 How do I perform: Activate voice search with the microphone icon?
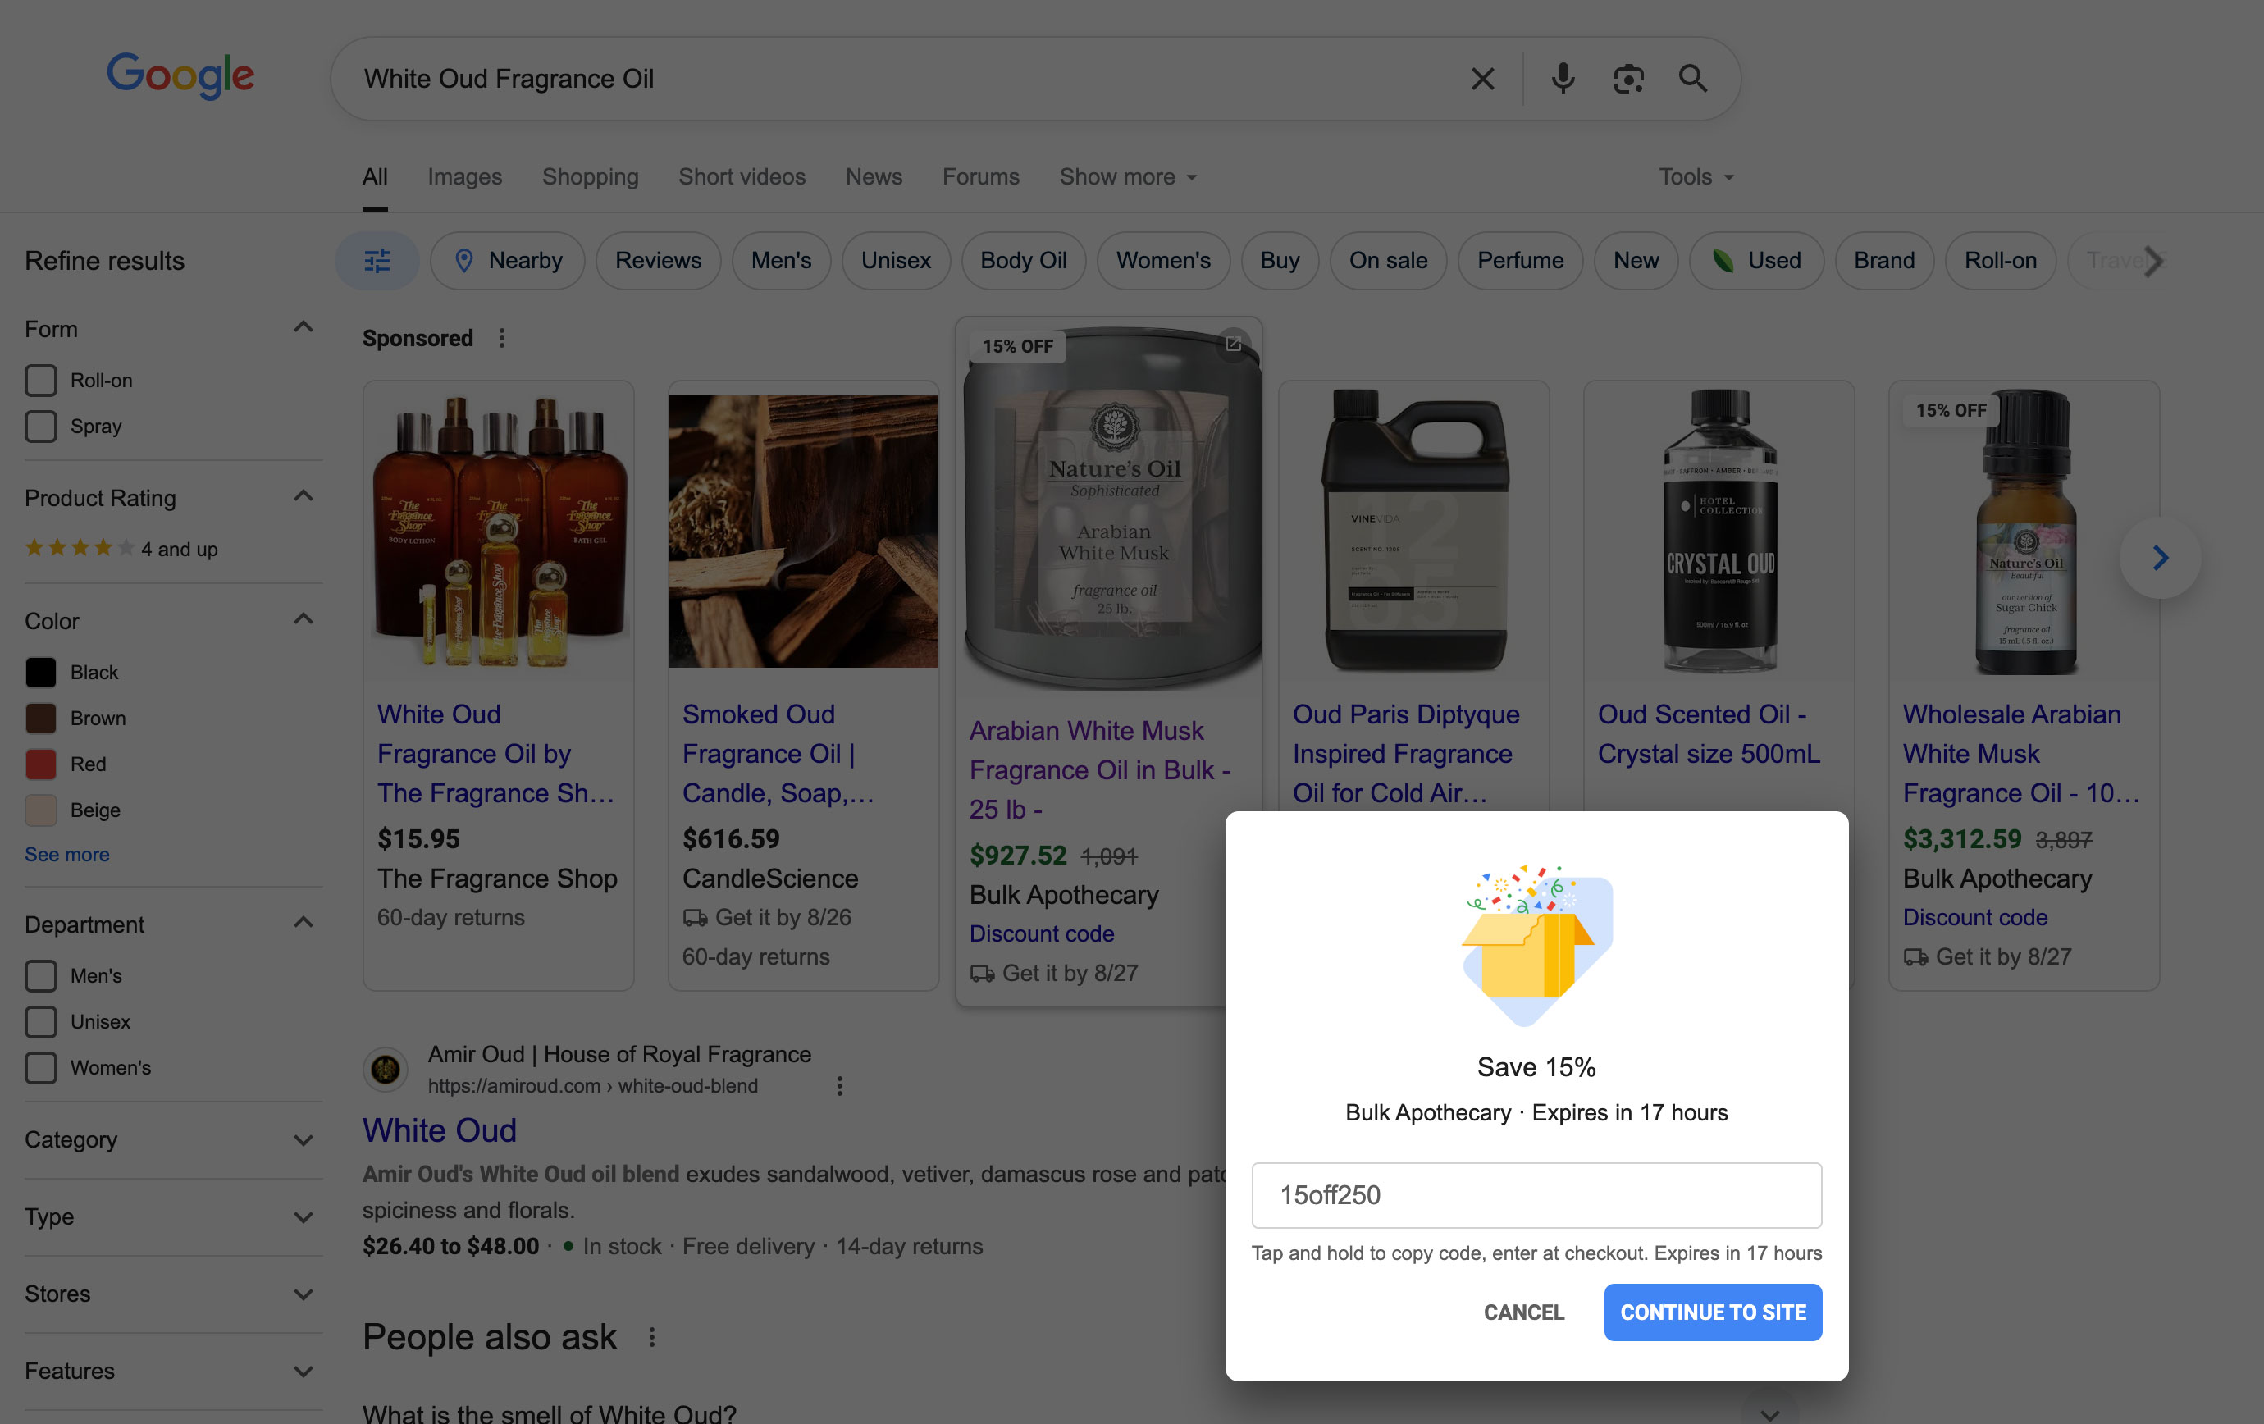(x=1561, y=78)
